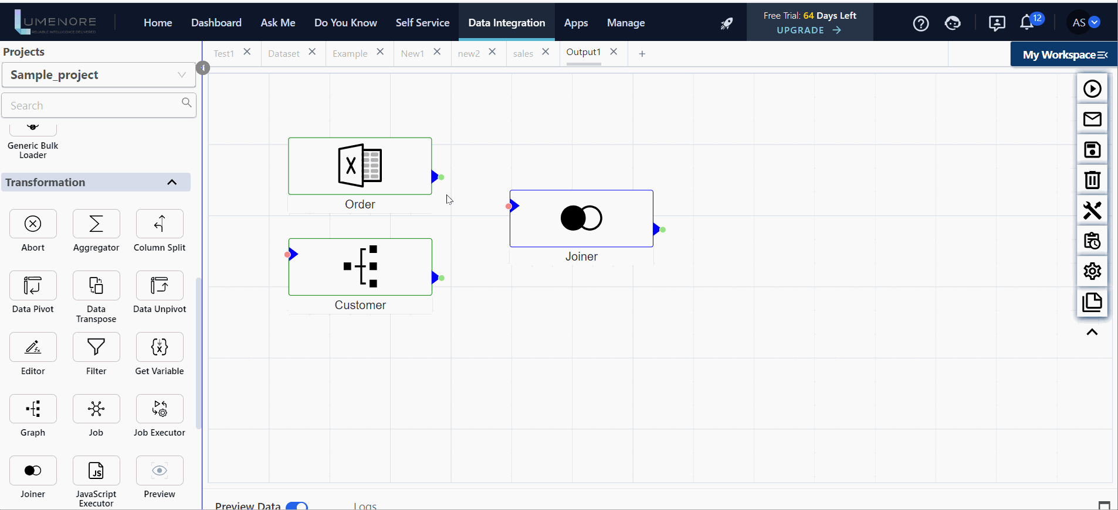Click the Preview eye icon in Transformation
Viewport: 1118px width, 510px height.
[x=160, y=471]
